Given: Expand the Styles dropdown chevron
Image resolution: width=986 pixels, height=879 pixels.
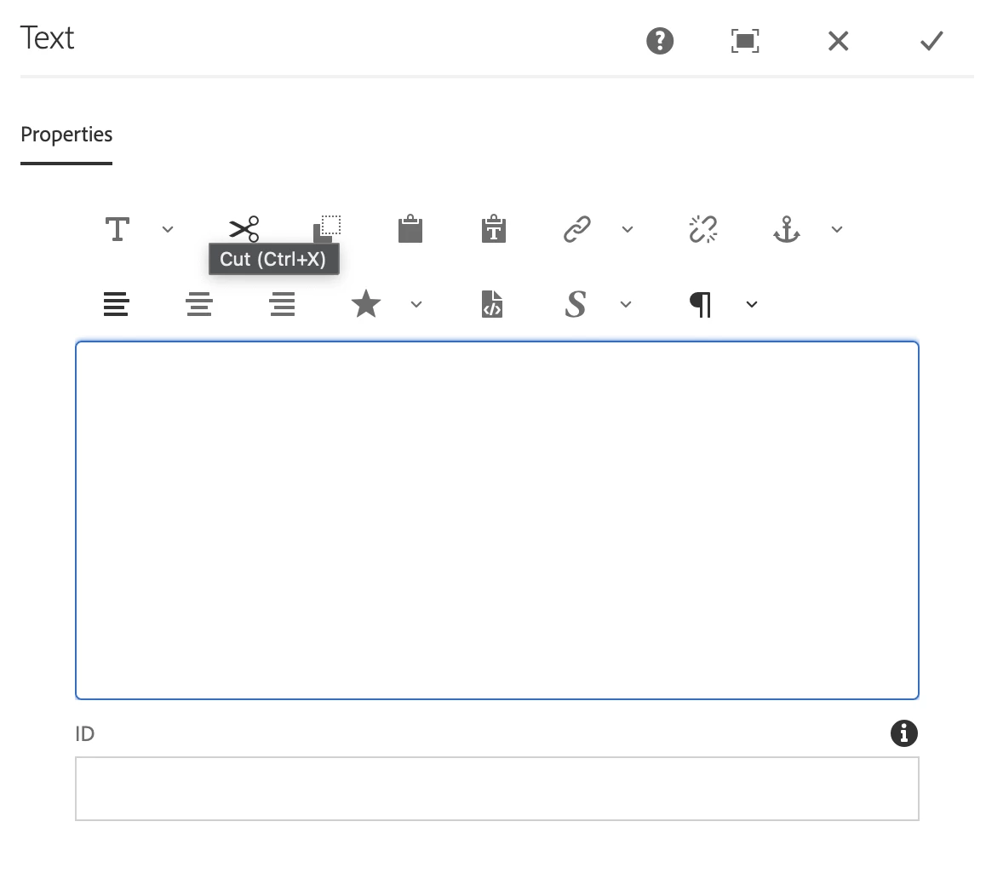Looking at the screenshot, I should pos(625,305).
